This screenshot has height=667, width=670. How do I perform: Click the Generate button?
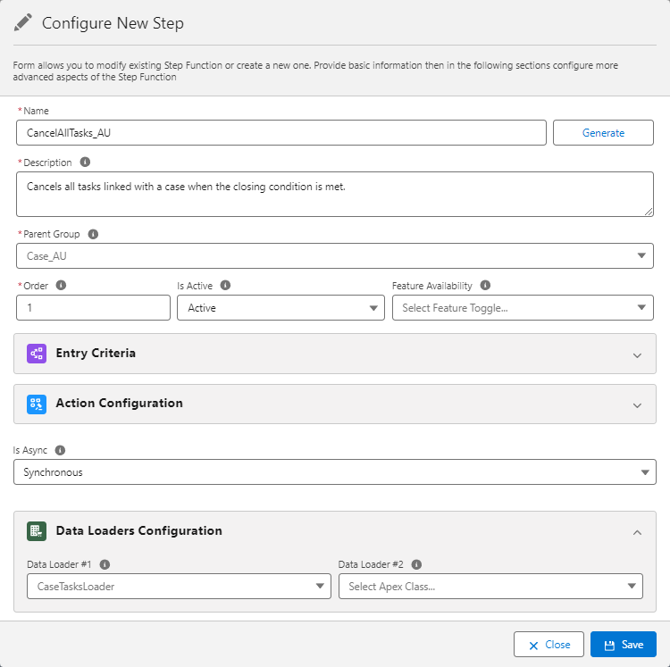tap(603, 133)
